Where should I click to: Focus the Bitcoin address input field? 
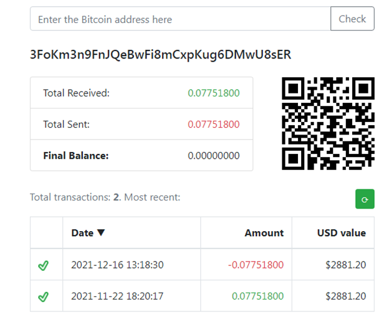pyautogui.click(x=180, y=19)
